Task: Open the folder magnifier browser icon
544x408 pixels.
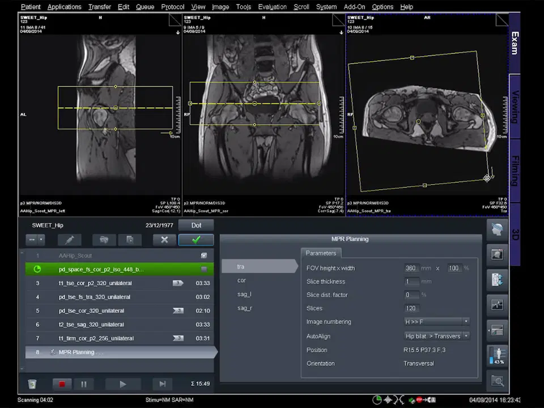Action: click(497, 381)
